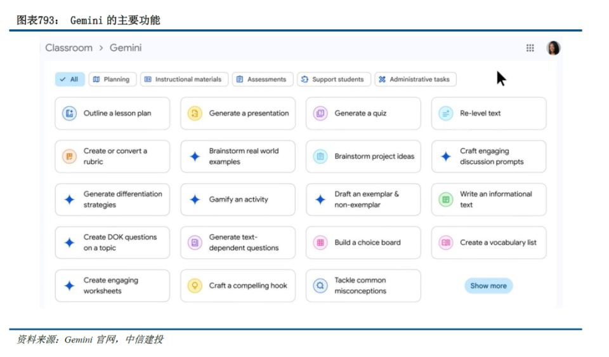The image size is (609, 357).
Task: Select the Planning filter chip
Action: pyautogui.click(x=113, y=79)
